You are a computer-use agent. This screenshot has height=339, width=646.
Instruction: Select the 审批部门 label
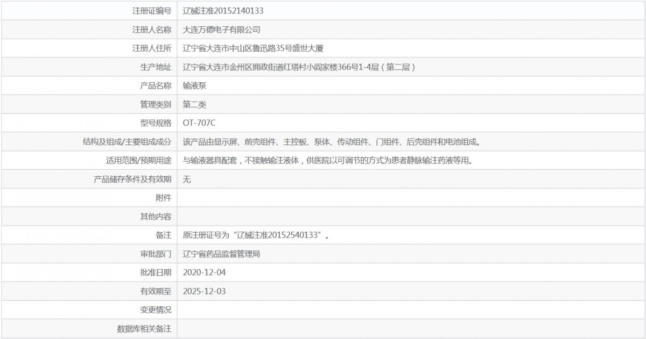[156, 254]
